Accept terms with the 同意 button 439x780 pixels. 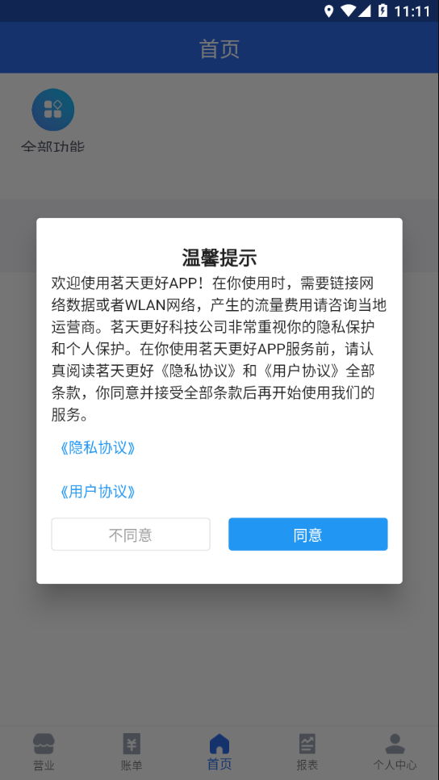(x=307, y=535)
